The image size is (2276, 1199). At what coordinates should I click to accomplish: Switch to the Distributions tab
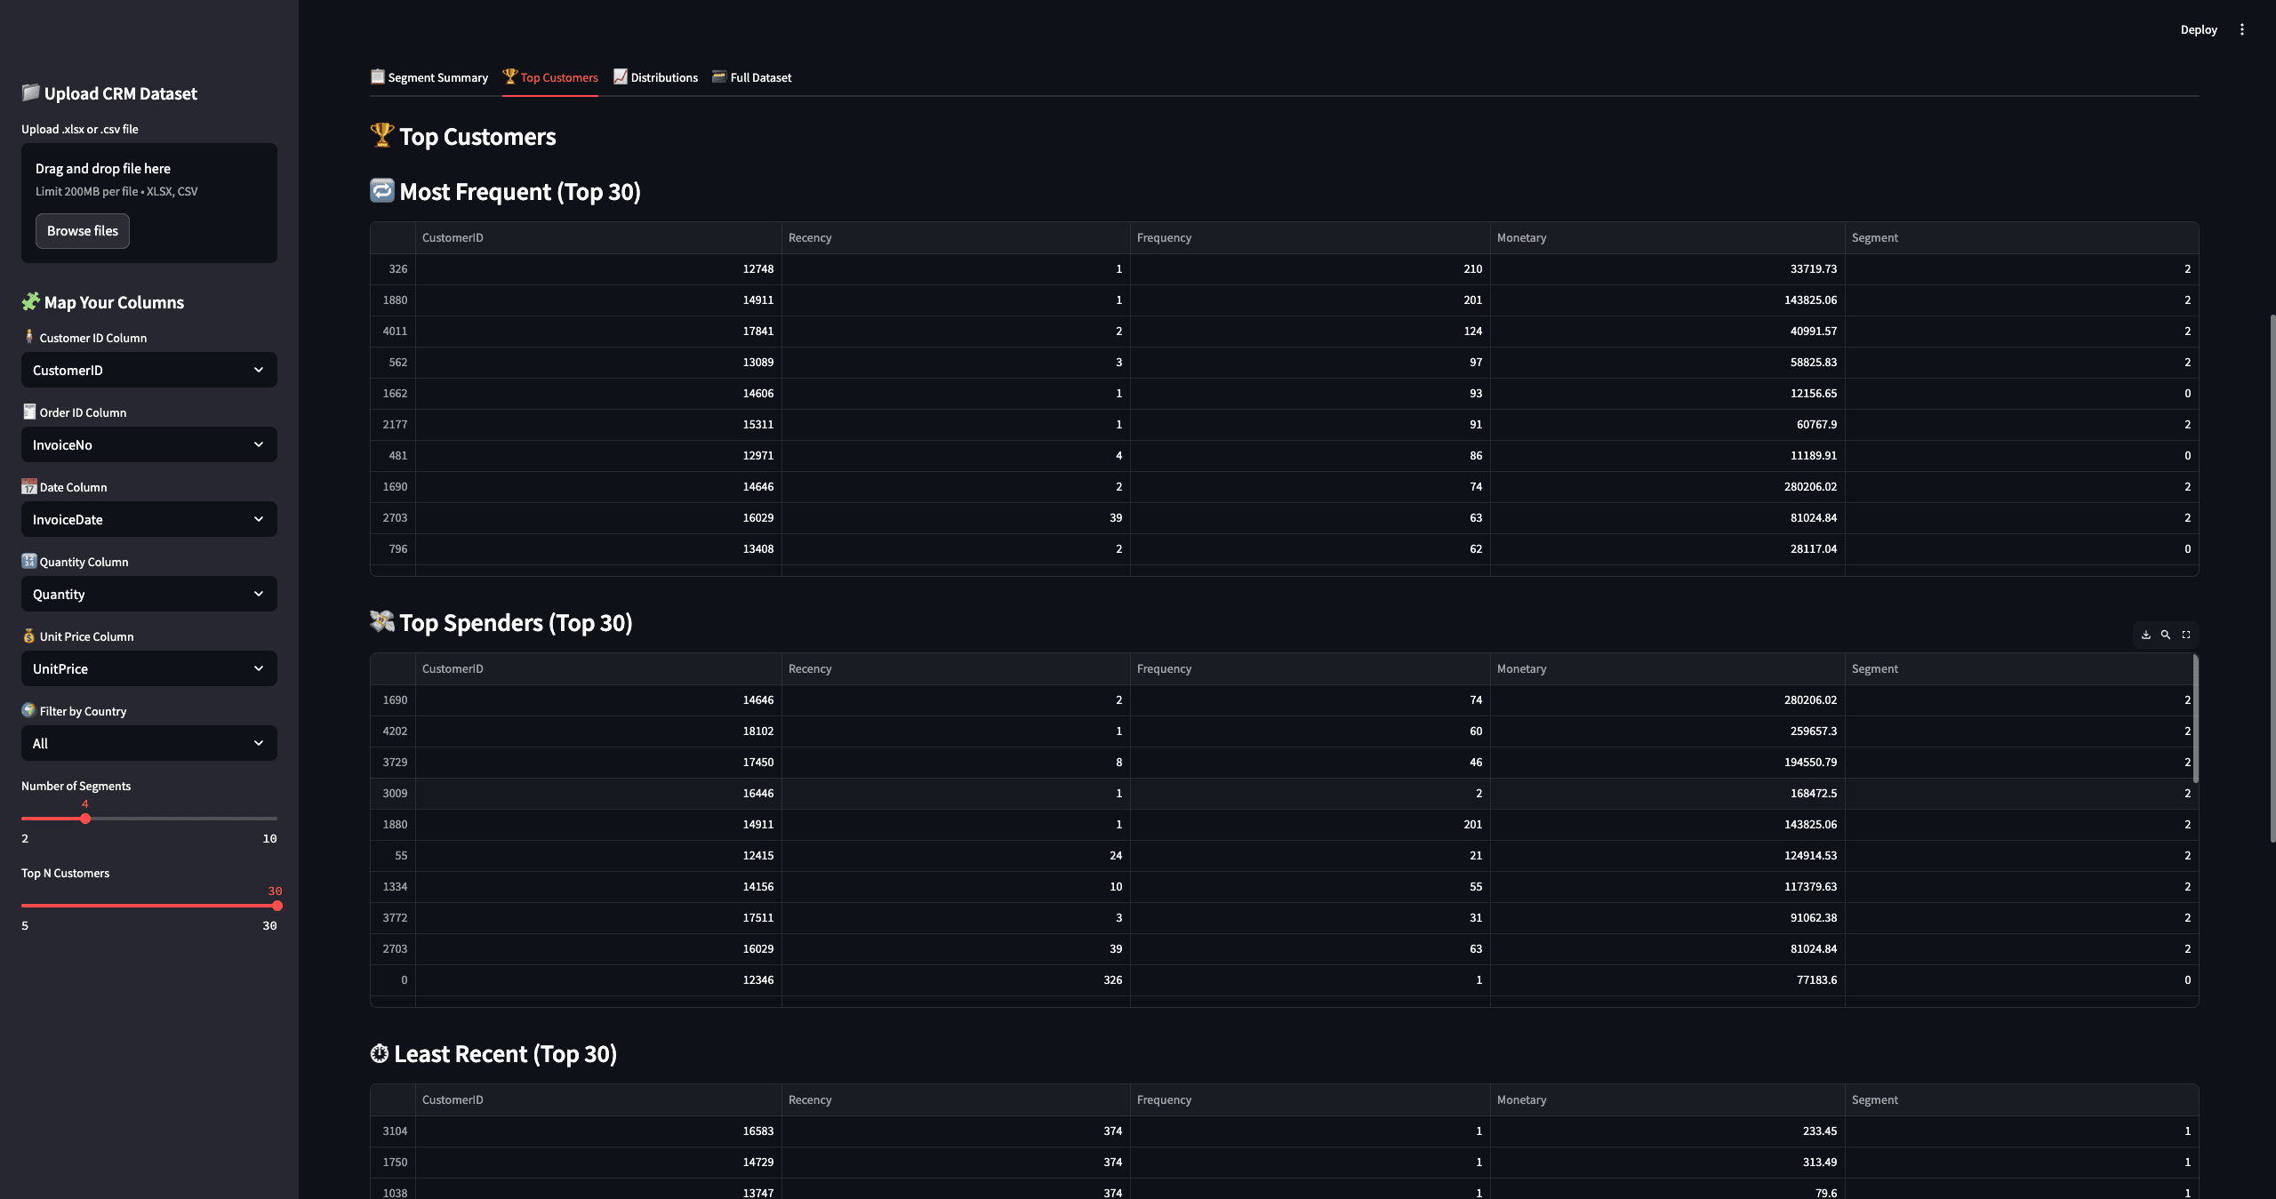664,77
